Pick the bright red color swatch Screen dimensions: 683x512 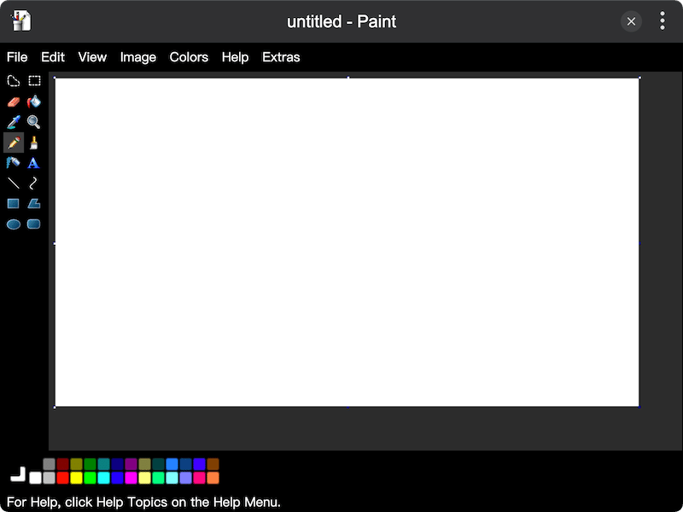62,478
